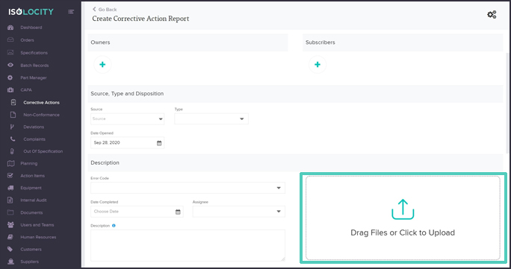Add an owner with the plus button
Image resolution: width=511 pixels, height=269 pixels.
click(x=102, y=65)
